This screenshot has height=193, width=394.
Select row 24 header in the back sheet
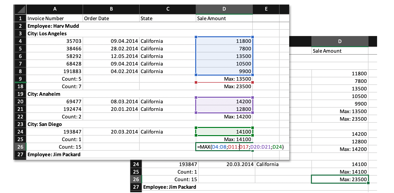(136, 165)
